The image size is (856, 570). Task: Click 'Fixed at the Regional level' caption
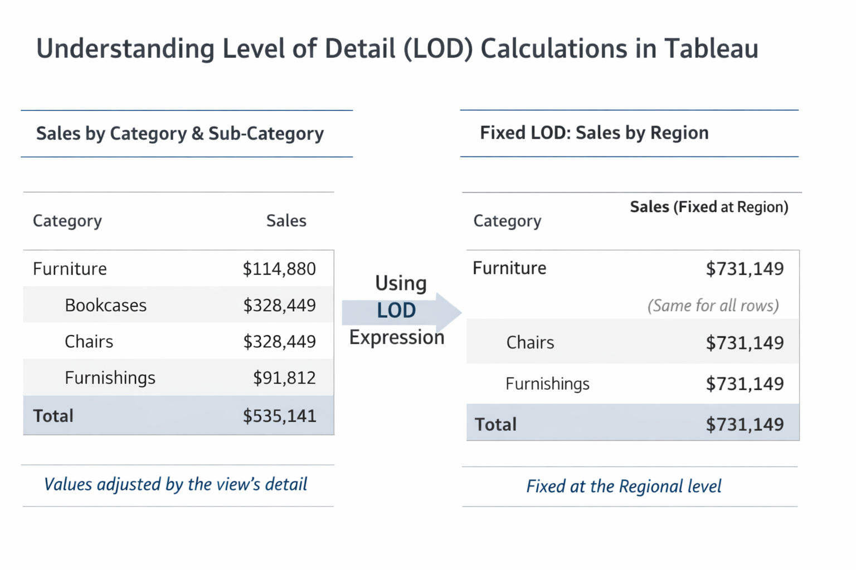pyautogui.click(x=624, y=487)
